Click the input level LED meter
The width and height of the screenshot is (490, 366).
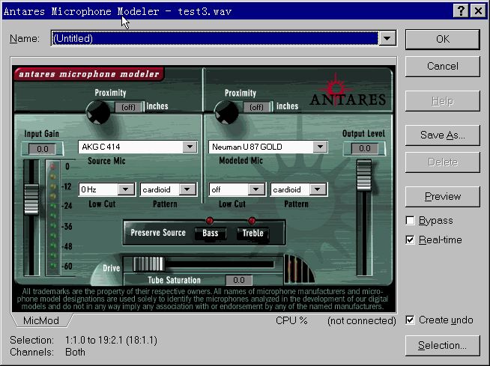pyautogui.click(x=52, y=218)
